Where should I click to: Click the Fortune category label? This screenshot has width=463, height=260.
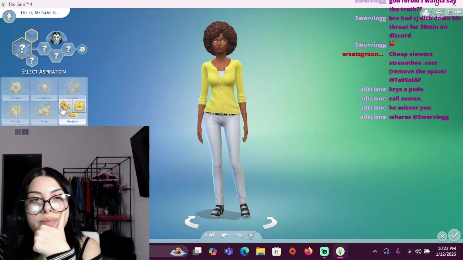click(72, 121)
